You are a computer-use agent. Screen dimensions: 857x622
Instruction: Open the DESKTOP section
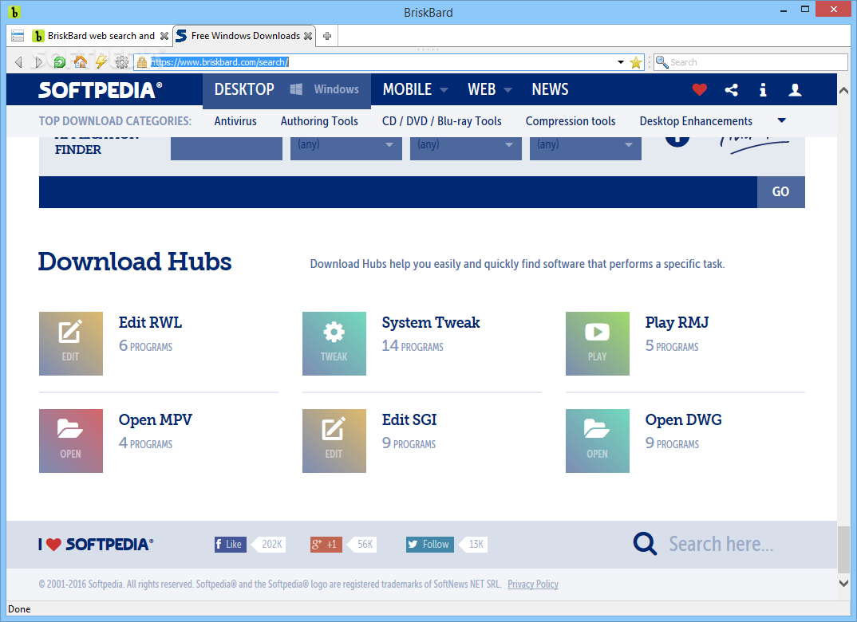(244, 89)
